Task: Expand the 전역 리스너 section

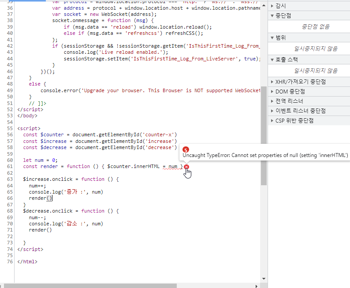Action: pos(272,101)
